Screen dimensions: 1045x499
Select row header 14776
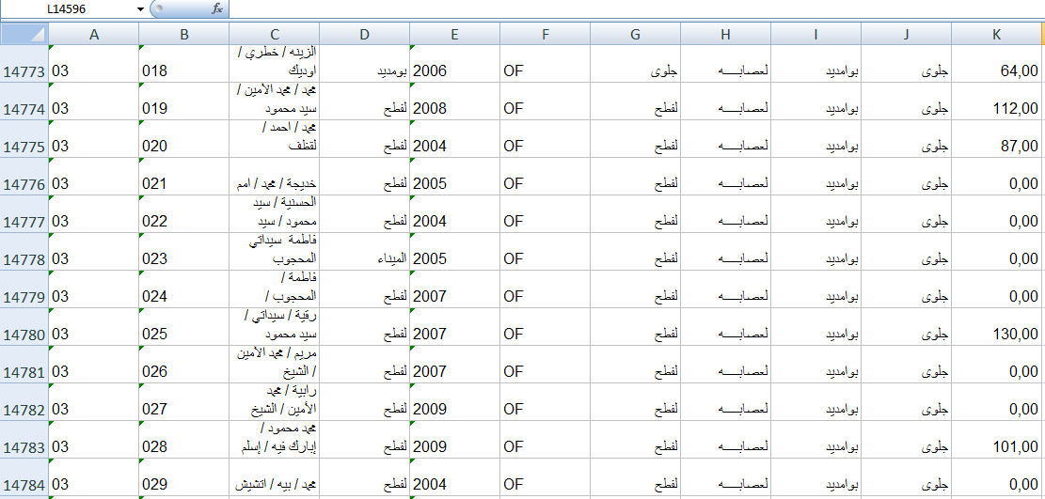point(24,177)
